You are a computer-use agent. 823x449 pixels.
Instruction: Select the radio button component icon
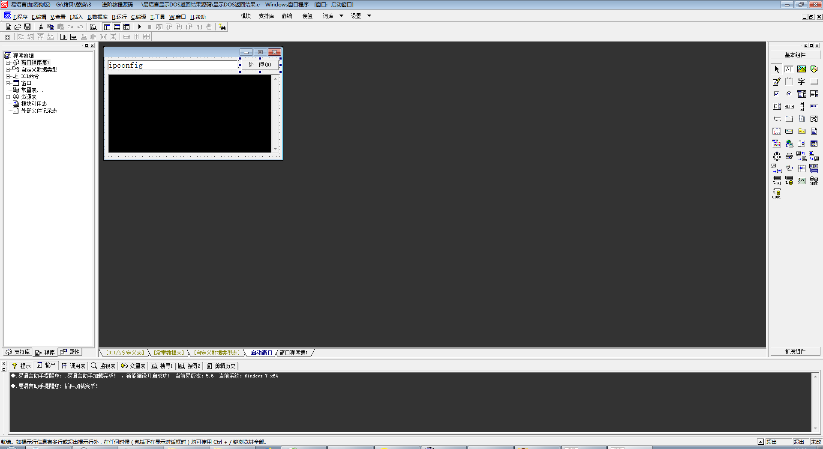coord(789,94)
